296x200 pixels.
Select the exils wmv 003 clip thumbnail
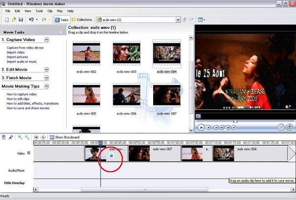127,53
